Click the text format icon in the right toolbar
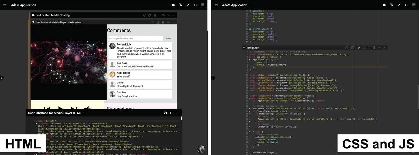The width and height of the screenshot is (419, 155). [391, 5]
